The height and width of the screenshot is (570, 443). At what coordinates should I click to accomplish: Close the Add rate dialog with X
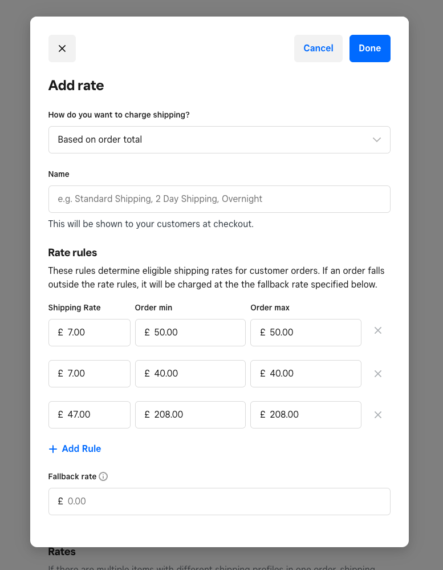coord(62,48)
